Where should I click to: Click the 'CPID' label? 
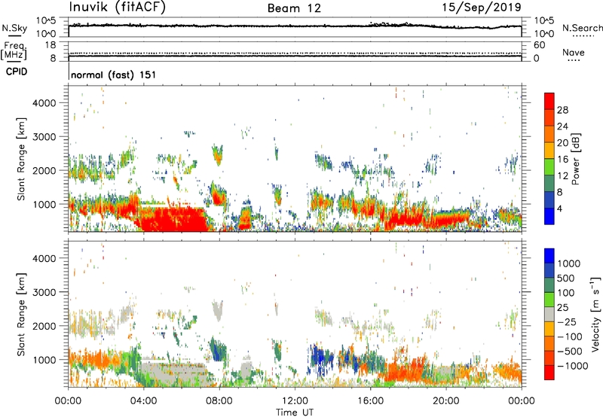click(17, 72)
